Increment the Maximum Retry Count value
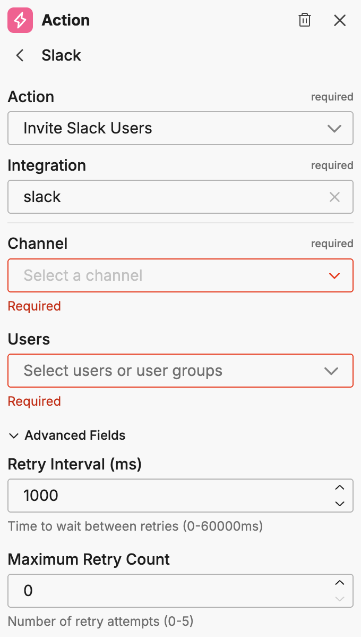The image size is (361, 637). [340, 583]
